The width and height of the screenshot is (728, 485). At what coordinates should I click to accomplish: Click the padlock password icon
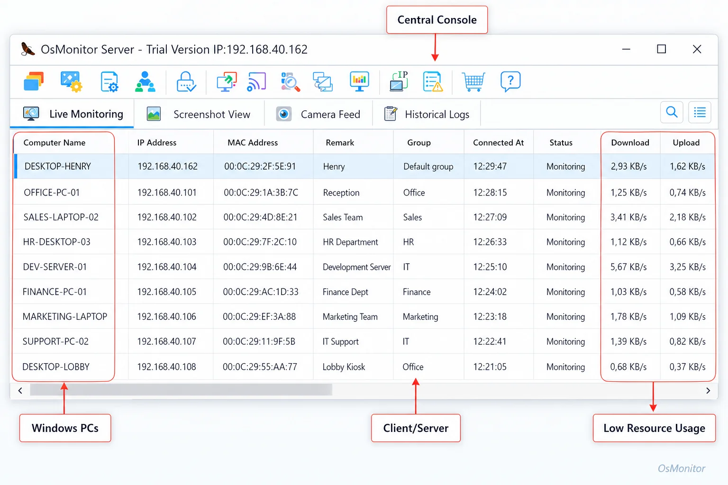[186, 81]
